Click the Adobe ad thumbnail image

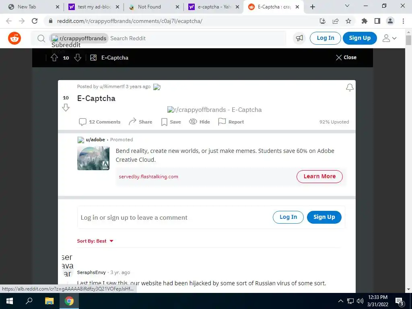point(93,158)
